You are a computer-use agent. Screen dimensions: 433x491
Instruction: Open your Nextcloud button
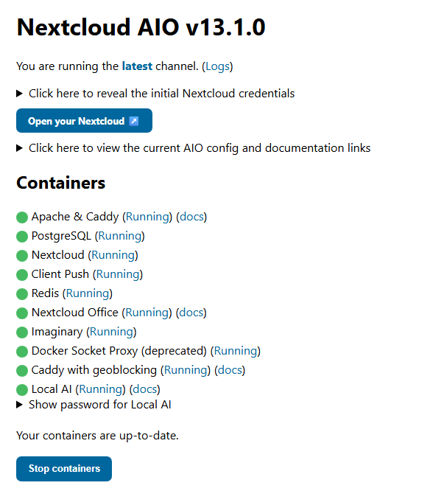(x=84, y=121)
